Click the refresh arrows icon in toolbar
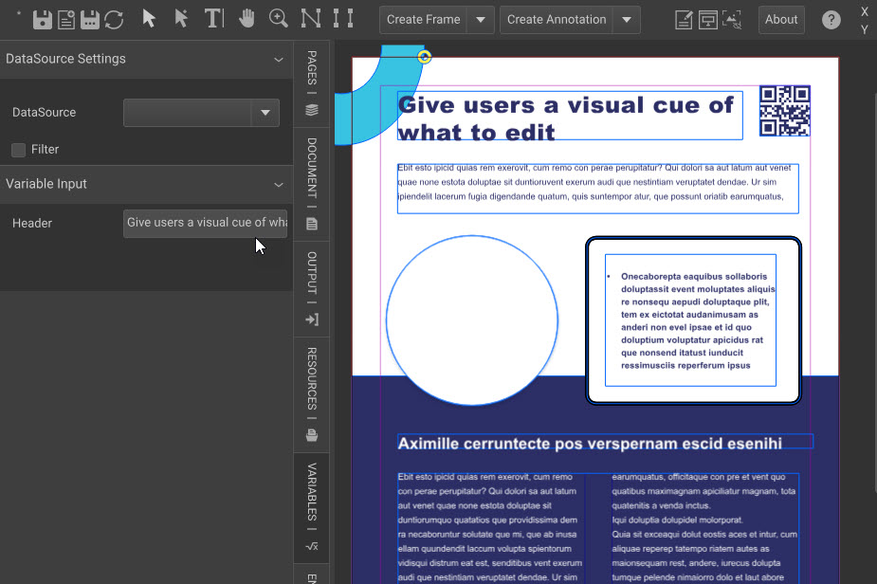877x584 pixels. pos(114,19)
